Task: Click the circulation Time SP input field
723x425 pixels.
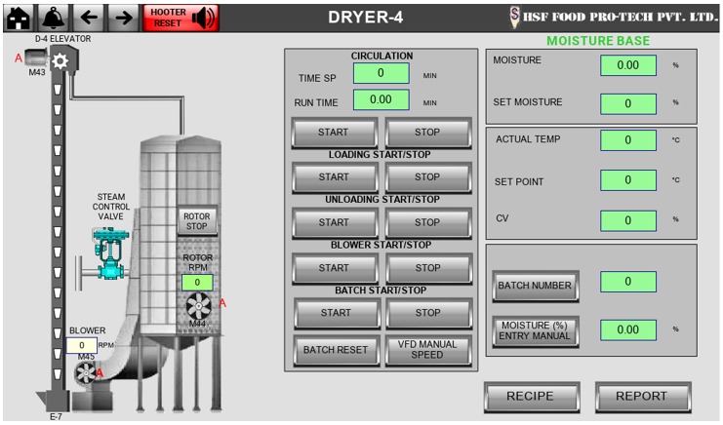Action: pyautogui.click(x=380, y=73)
